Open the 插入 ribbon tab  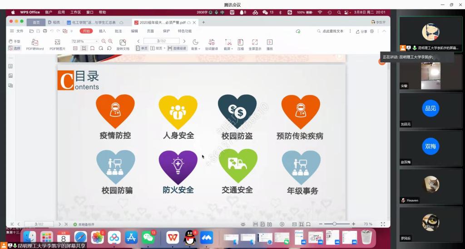click(x=102, y=31)
